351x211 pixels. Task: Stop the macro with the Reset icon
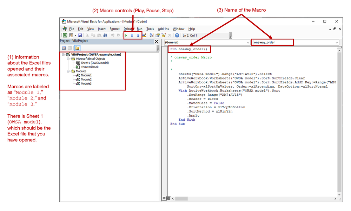click(x=137, y=35)
